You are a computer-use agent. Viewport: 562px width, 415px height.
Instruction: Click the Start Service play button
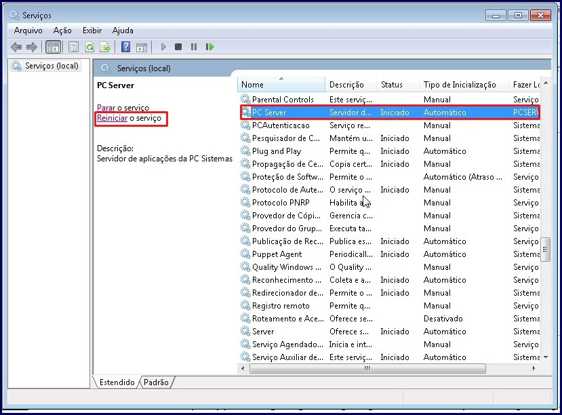(x=163, y=47)
